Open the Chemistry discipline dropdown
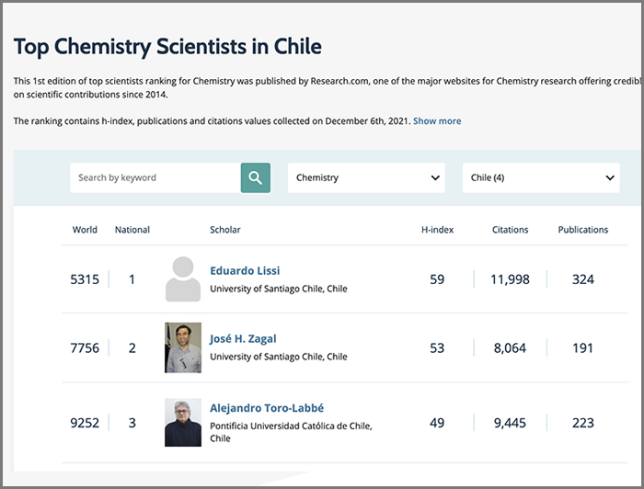 [x=366, y=178]
